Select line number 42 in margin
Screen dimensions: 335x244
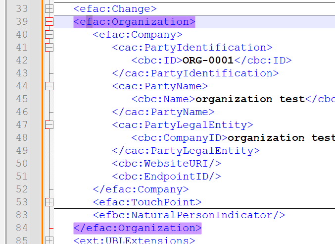22,61
